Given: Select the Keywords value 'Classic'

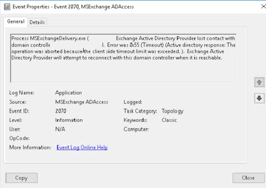Looking at the screenshot, I should pyautogui.click(x=169, y=120).
